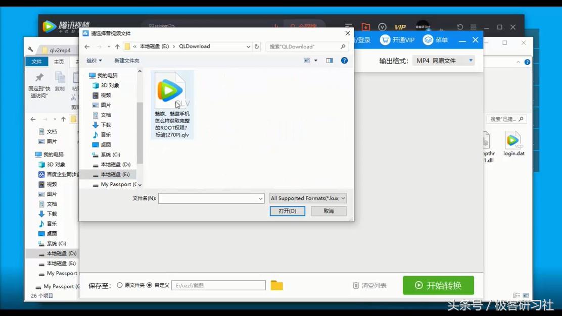Viewport: 562px width, 316px height.
Task: Select login.dat file in Explorer window
Action: 513,143
